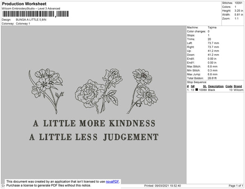Select the Colorway 1 value
245x189 pixels.
pos(23,24)
